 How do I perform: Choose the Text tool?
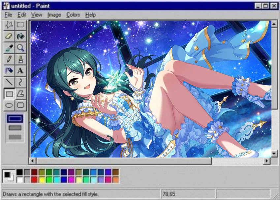20,71
